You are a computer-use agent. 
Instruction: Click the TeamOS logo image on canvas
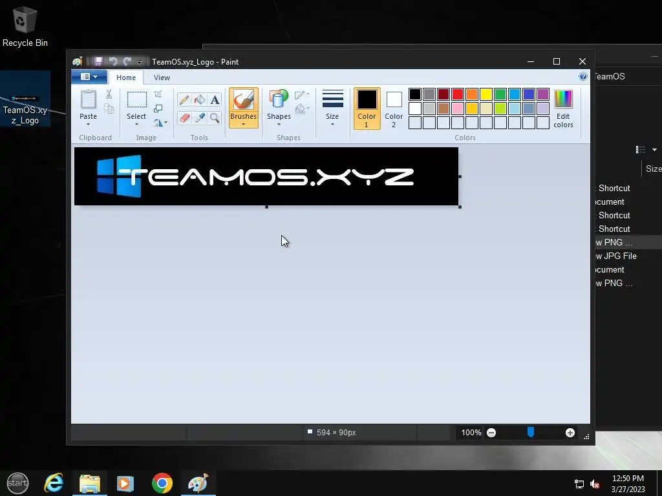coord(266,176)
